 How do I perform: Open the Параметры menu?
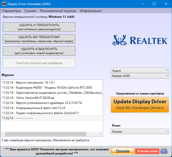tap(11, 11)
